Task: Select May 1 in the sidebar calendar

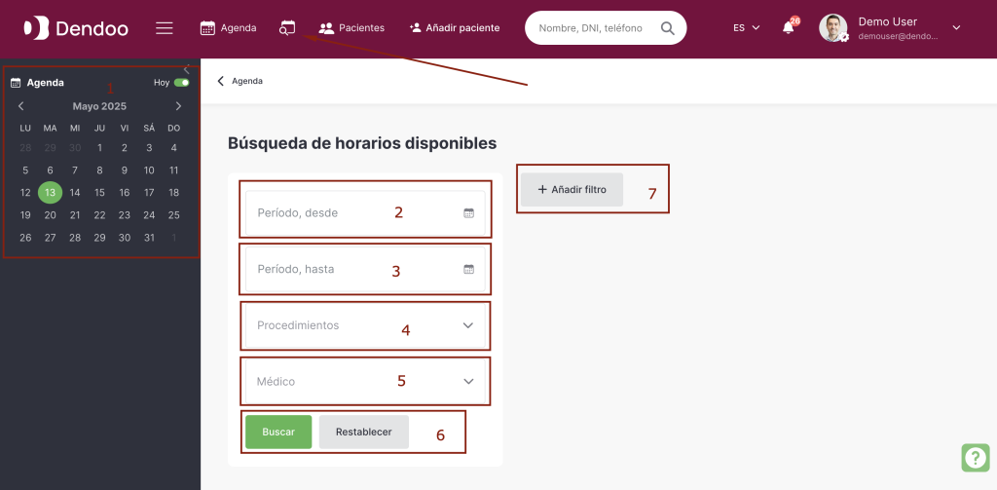Action: (100, 148)
